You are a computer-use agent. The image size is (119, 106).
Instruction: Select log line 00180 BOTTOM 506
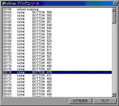(57, 53)
